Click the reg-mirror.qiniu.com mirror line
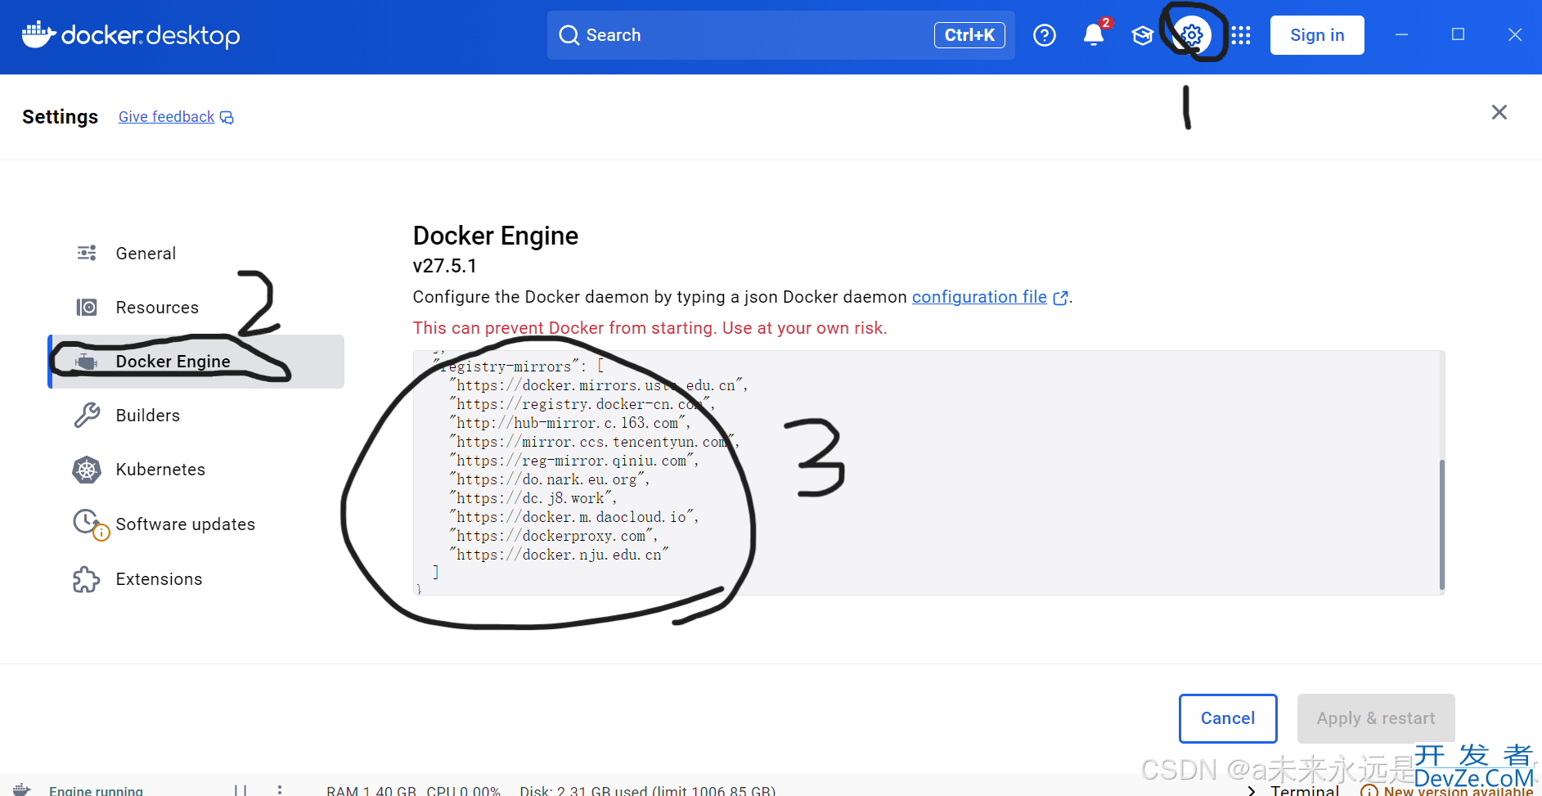Image resolution: width=1542 pixels, height=796 pixels. pyautogui.click(x=573, y=461)
